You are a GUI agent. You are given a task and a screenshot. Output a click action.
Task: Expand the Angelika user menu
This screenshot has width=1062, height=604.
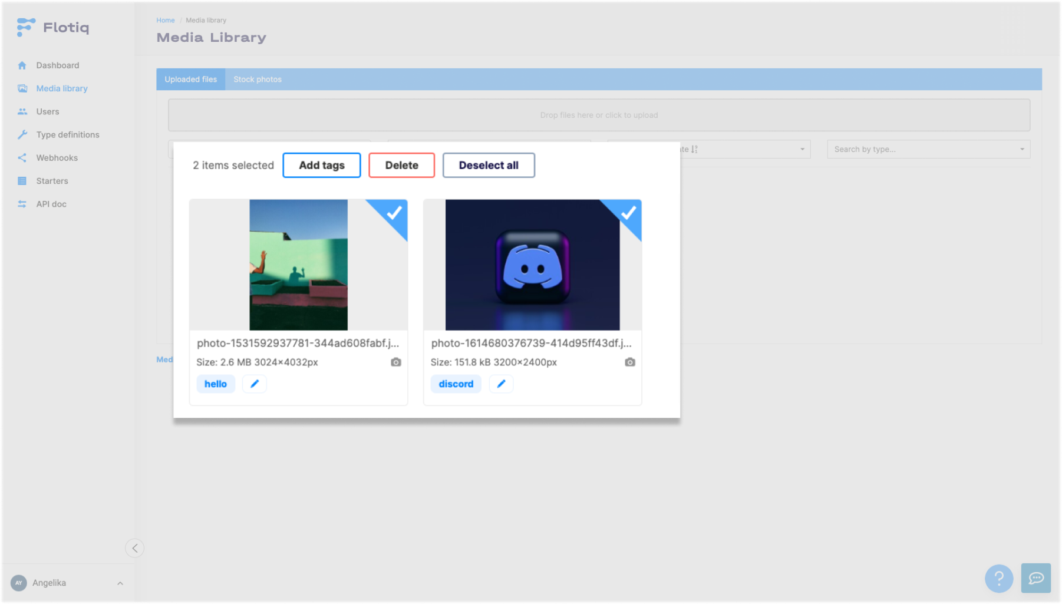120,583
